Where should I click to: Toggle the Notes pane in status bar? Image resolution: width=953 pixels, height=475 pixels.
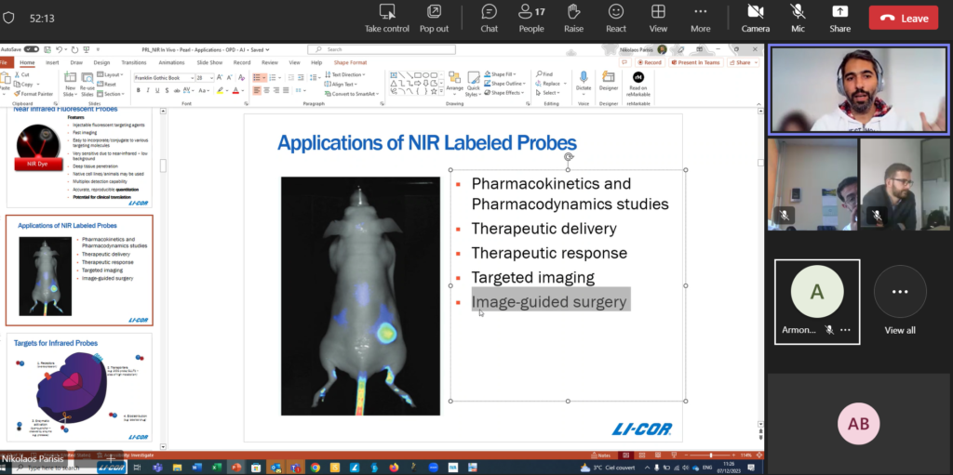(x=600, y=455)
